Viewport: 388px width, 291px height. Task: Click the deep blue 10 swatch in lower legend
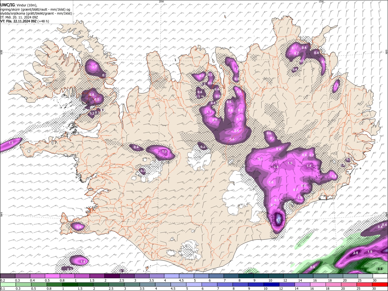coord(271,284)
